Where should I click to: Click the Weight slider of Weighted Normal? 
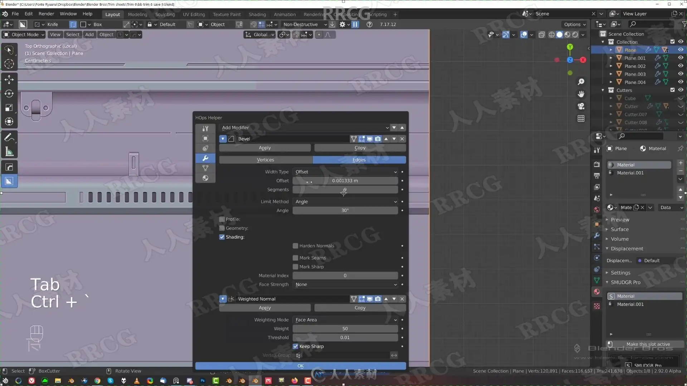(x=345, y=328)
